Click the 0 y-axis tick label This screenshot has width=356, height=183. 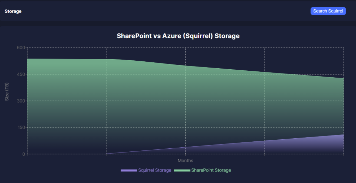(23, 154)
